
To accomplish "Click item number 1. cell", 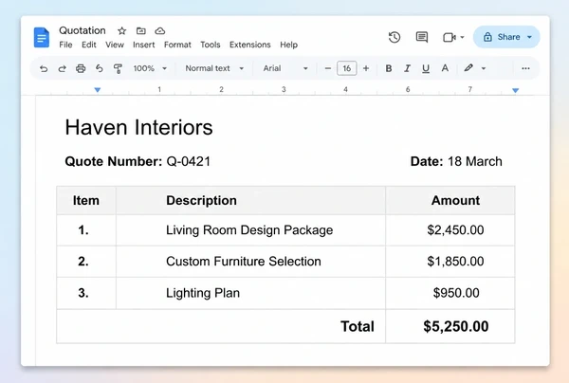I will (86, 230).
